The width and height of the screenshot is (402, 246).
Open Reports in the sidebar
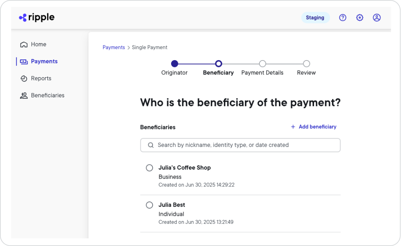(x=41, y=79)
